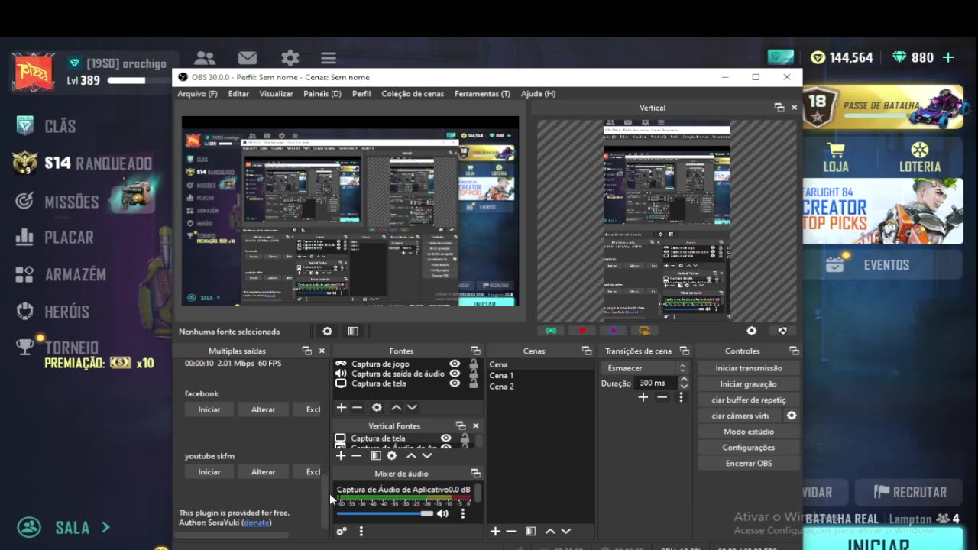
Task: Undock the Controles panel
Action: coord(794,351)
